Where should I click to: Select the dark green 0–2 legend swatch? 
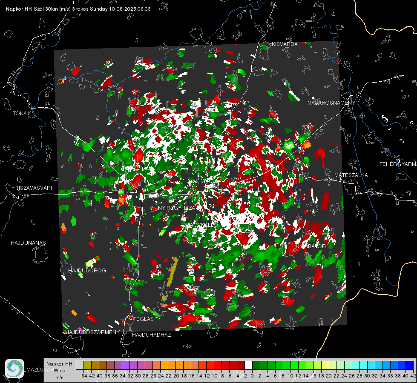point(256,366)
